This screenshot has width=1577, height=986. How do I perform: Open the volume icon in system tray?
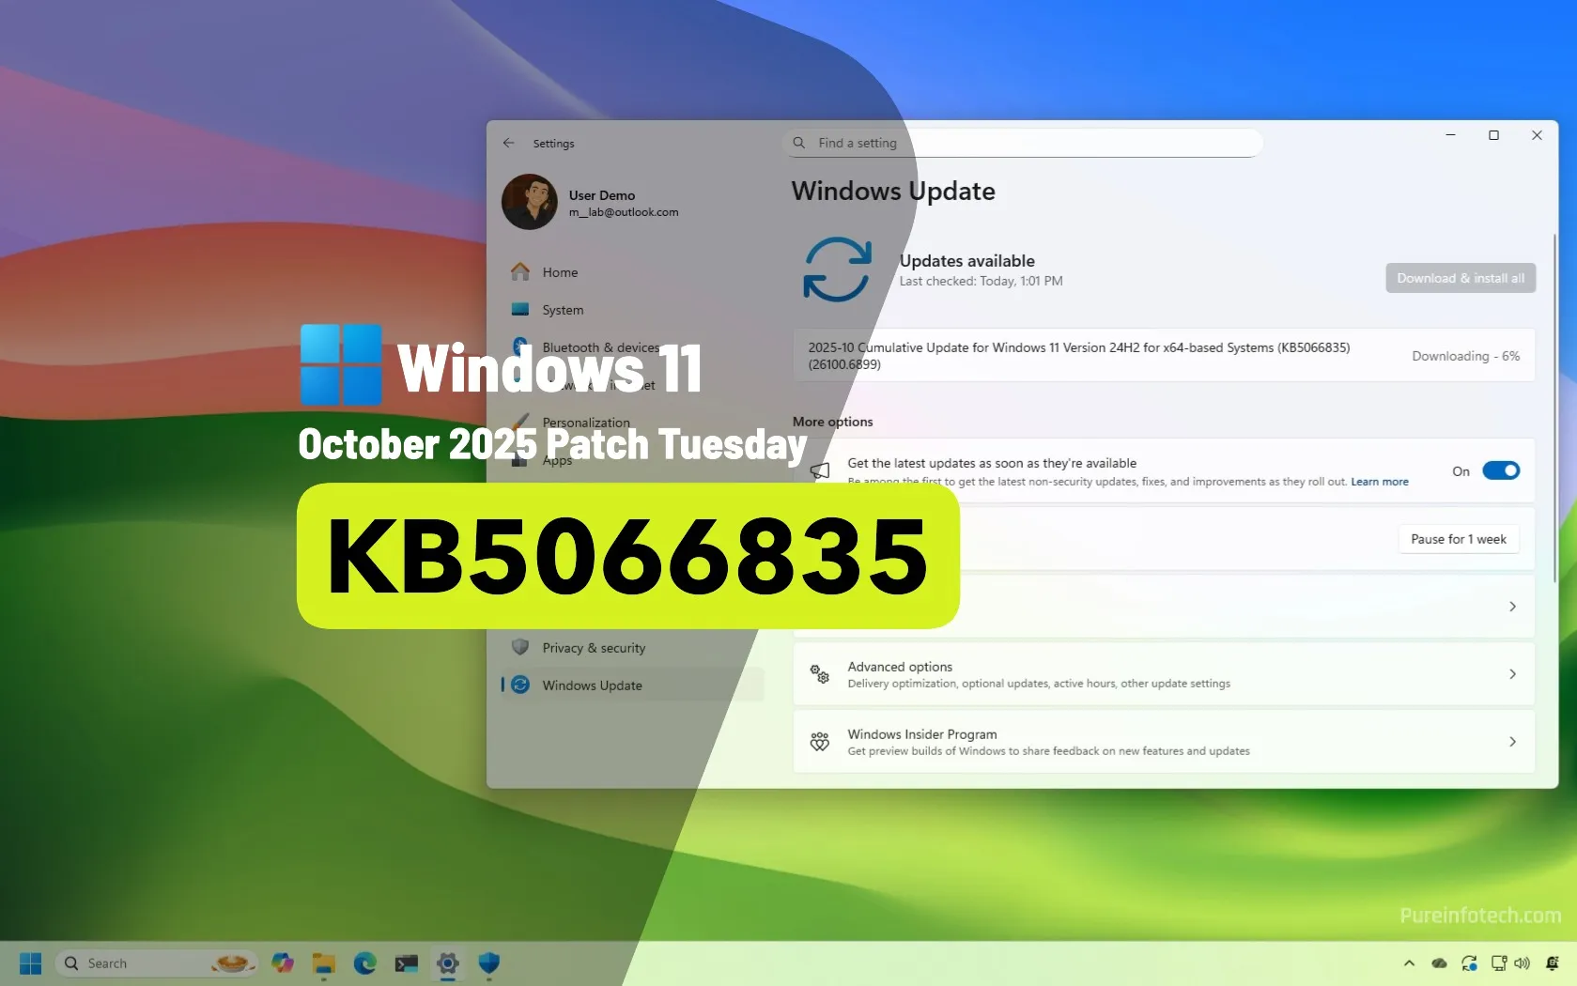click(x=1523, y=963)
